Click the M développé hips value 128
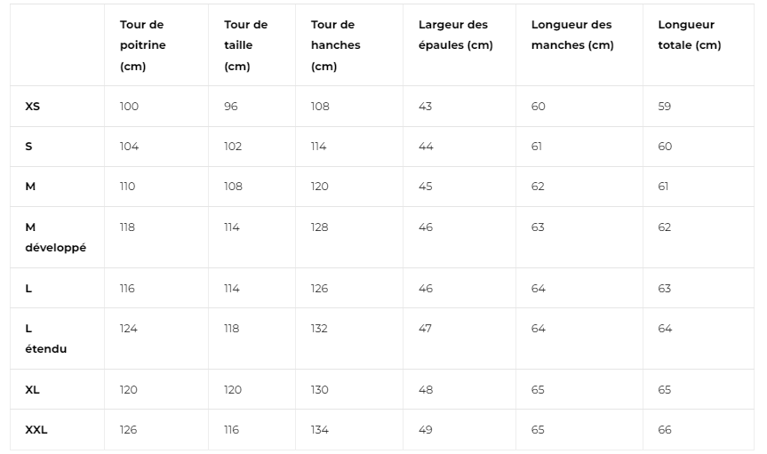767x454 pixels. (319, 227)
